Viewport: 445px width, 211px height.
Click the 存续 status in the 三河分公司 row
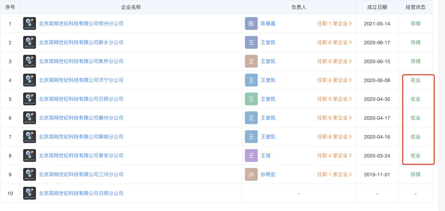[x=416, y=175]
